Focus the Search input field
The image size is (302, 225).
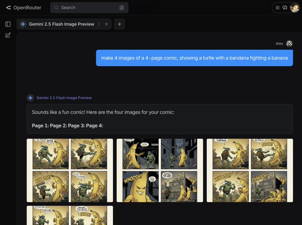click(x=89, y=8)
